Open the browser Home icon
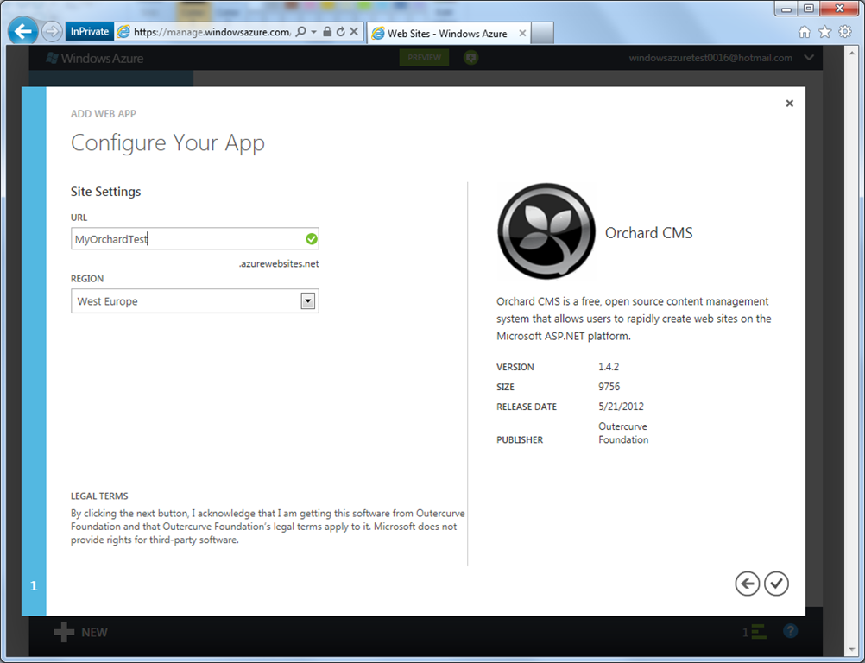The width and height of the screenshot is (865, 663). (x=805, y=32)
